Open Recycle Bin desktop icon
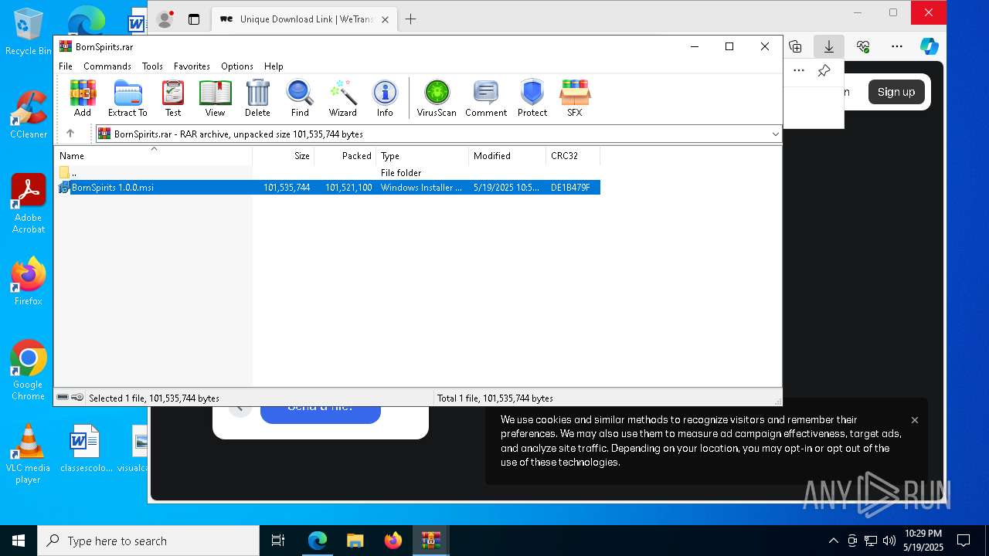This screenshot has width=989, height=556. [29, 32]
